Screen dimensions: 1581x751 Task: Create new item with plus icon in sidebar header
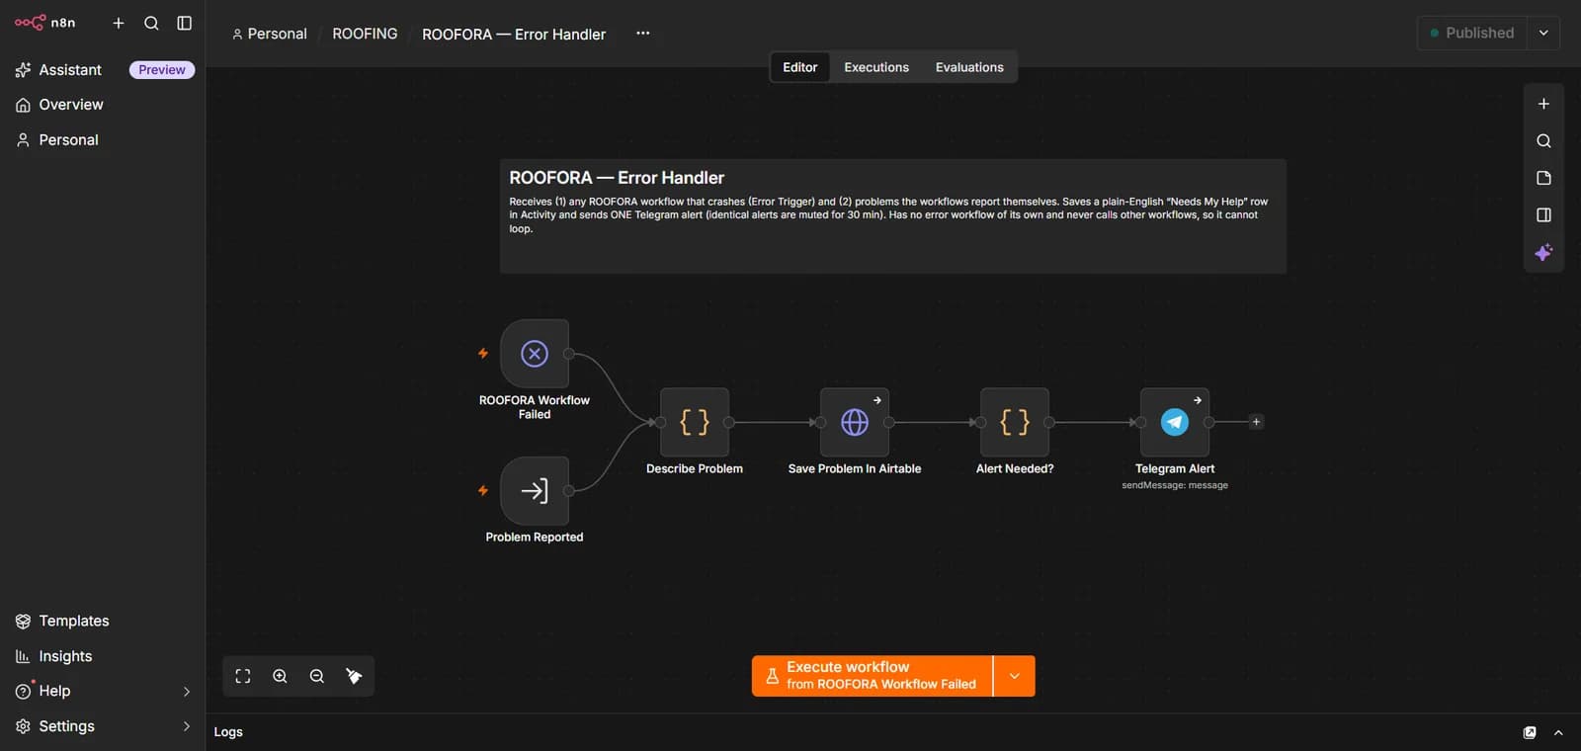[119, 23]
